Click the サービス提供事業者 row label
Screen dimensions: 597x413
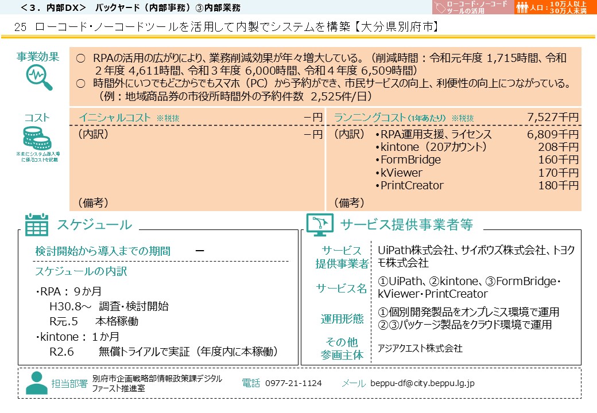coord(342,257)
